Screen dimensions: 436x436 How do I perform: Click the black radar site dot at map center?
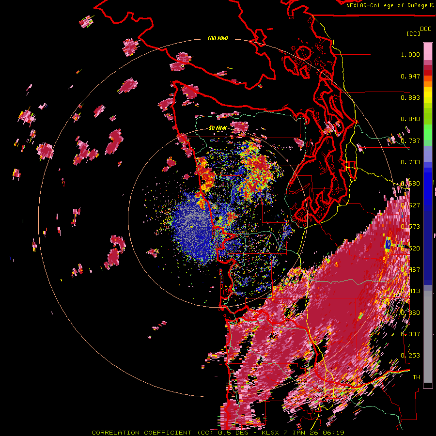[x=217, y=219]
